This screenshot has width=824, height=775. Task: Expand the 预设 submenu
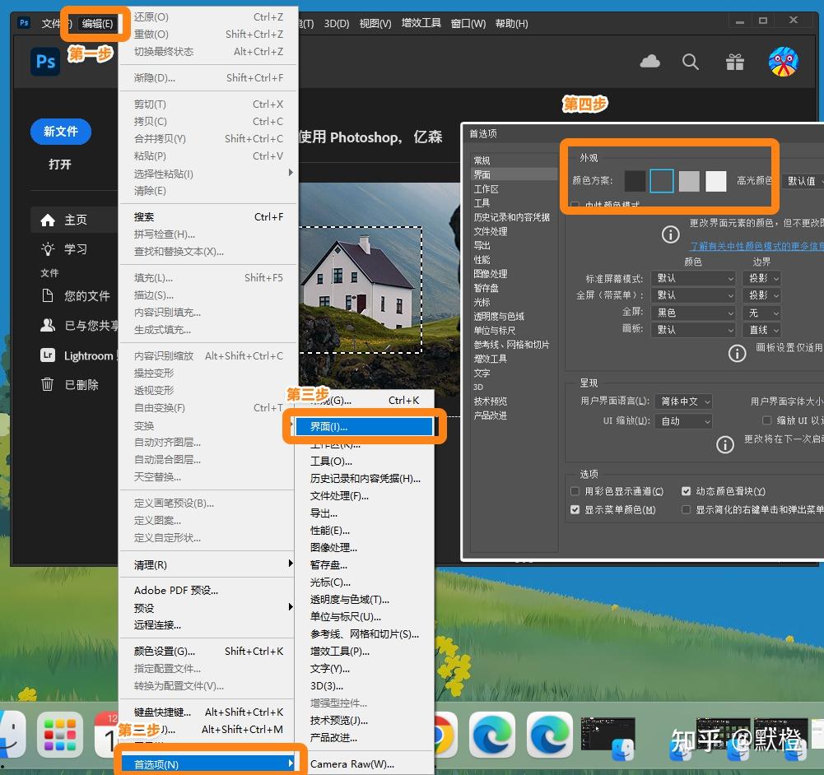coord(208,608)
